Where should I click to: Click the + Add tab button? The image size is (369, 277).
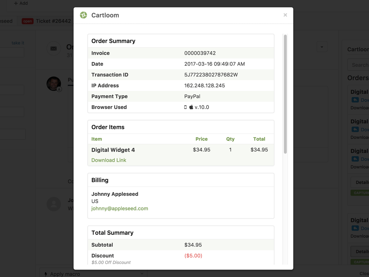click(21, 3)
